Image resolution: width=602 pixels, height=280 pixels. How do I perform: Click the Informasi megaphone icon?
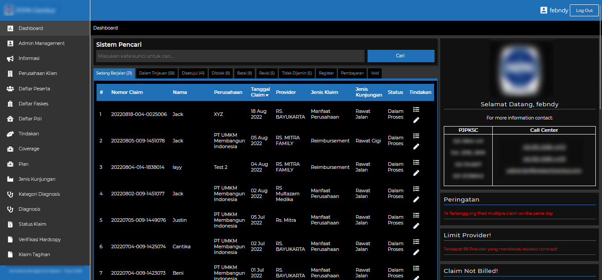pyautogui.click(x=10, y=59)
